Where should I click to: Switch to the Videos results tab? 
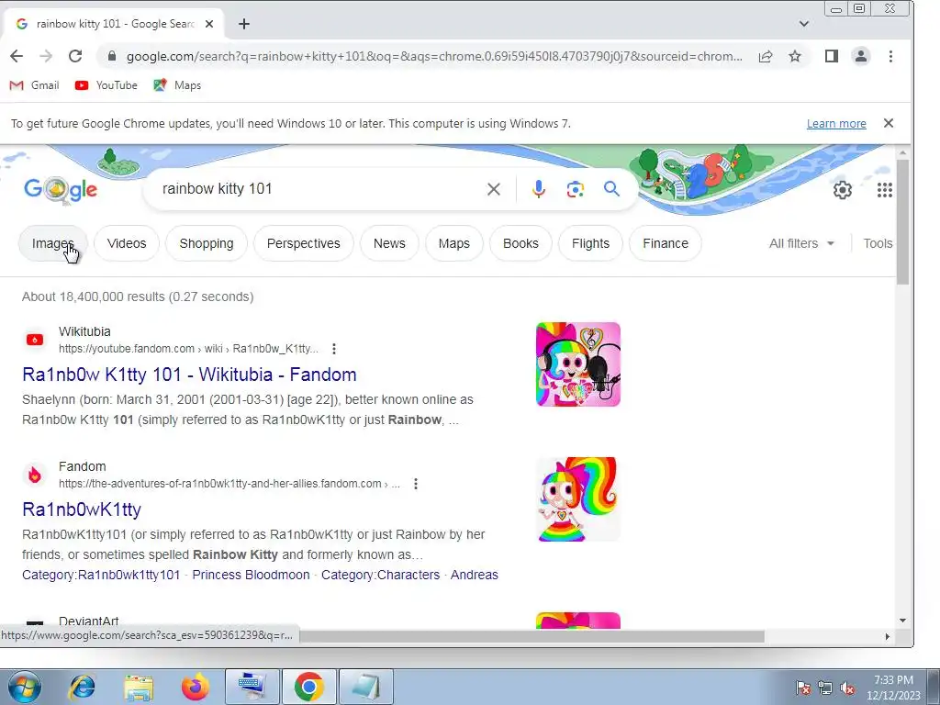127,243
